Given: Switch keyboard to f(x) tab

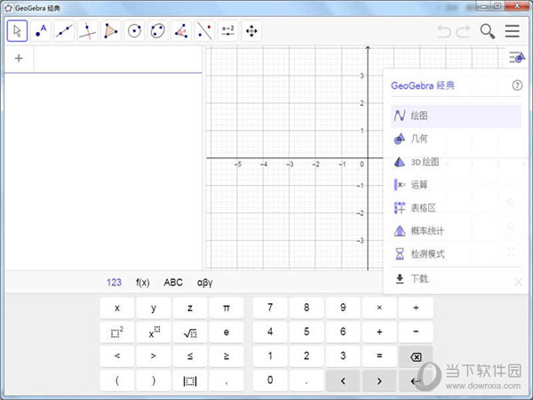Looking at the screenshot, I should (x=142, y=283).
